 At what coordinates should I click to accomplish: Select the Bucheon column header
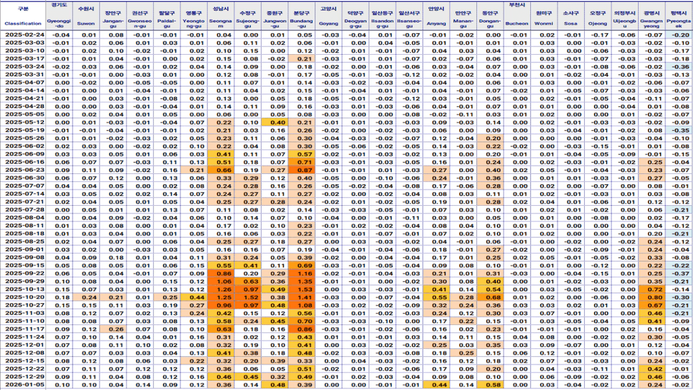(517, 16)
